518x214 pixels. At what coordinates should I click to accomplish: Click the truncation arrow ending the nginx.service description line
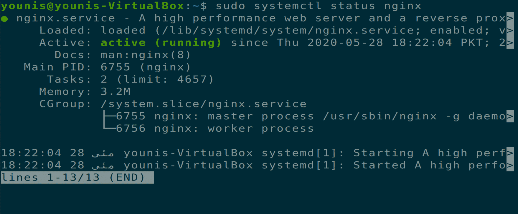tap(510, 18)
